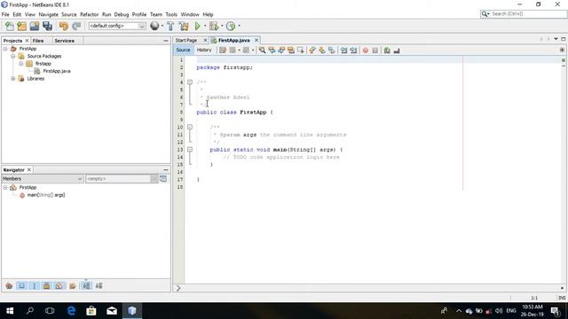
Task: Select main(String[] args) in Navigator
Action: coord(46,195)
